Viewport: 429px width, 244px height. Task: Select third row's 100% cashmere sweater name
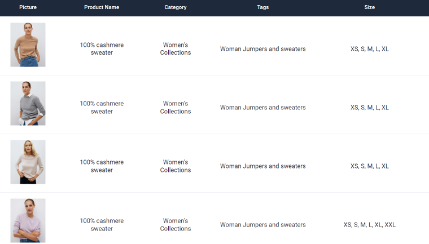click(102, 166)
